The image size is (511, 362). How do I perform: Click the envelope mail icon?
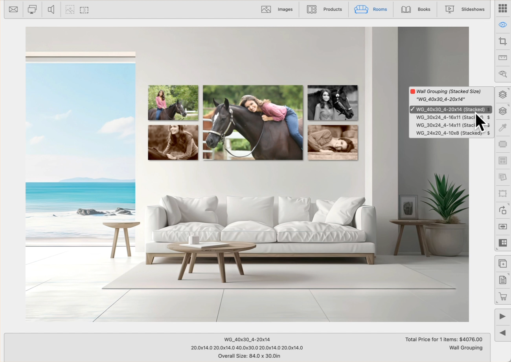[x=13, y=9]
